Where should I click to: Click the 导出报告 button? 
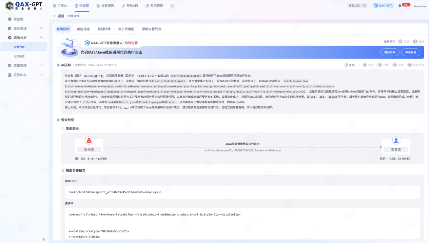[x=411, y=52]
